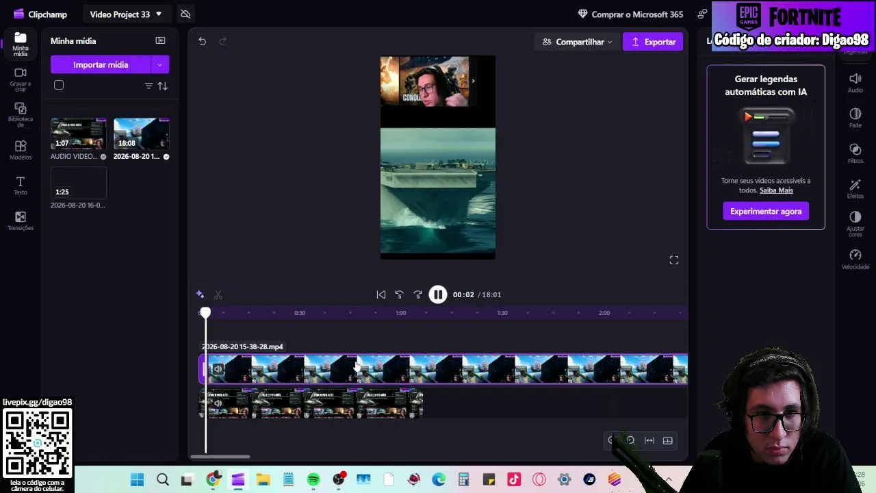Redo the last edit
The image size is (876, 493).
[x=222, y=41]
